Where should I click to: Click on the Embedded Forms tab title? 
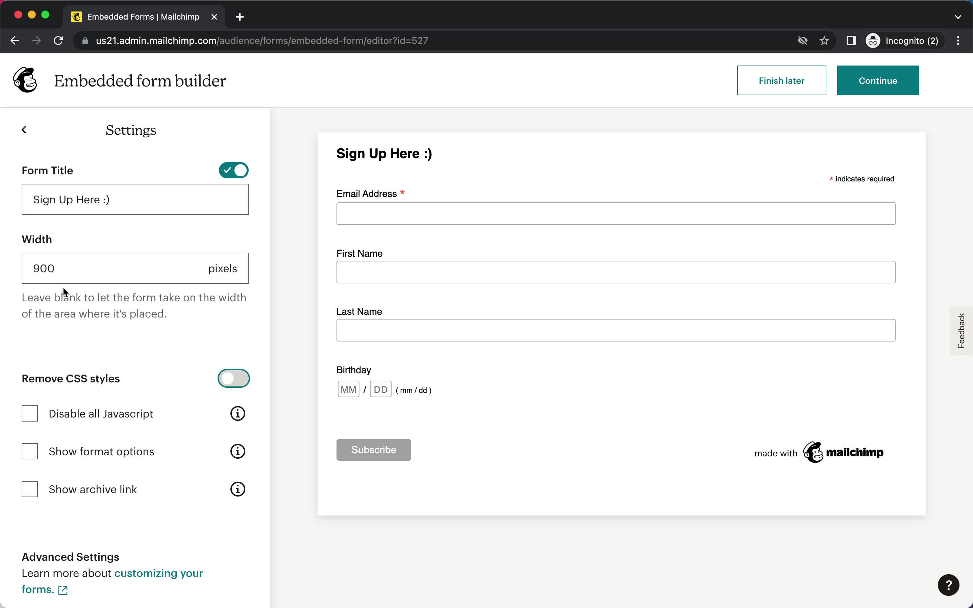pyautogui.click(x=143, y=16)
